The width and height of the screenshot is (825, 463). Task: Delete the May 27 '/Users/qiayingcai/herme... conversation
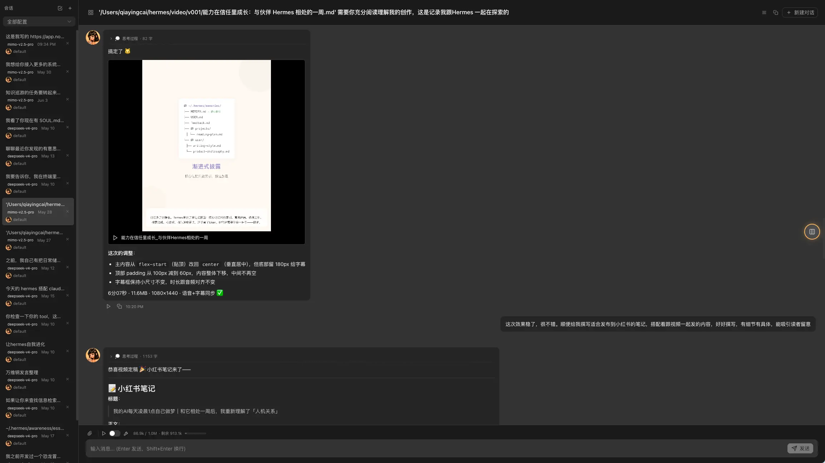68,240
